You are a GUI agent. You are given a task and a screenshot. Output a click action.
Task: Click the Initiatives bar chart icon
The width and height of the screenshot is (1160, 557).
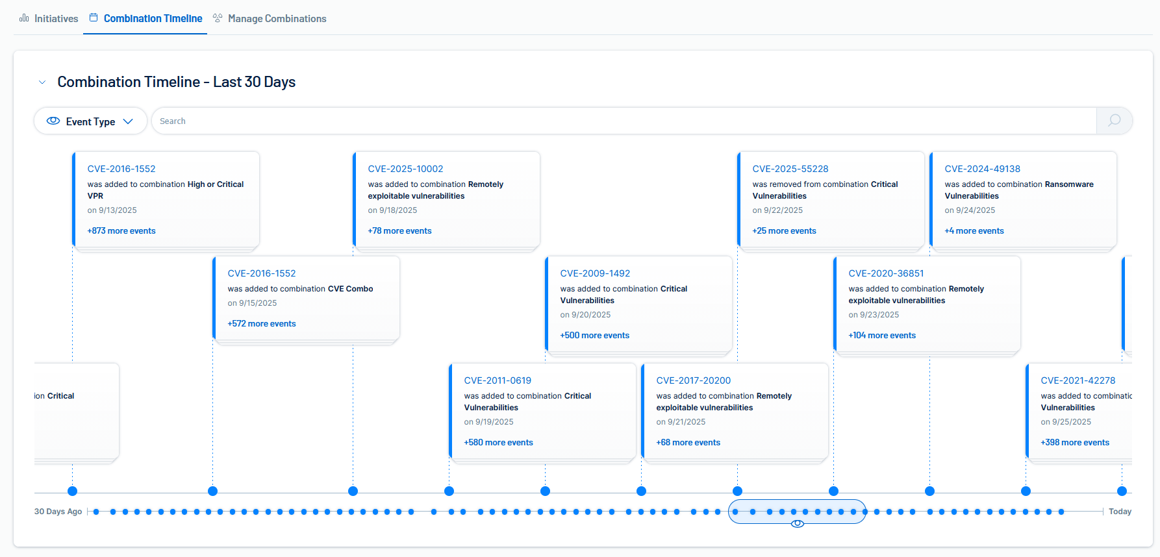tap(24, 18)
